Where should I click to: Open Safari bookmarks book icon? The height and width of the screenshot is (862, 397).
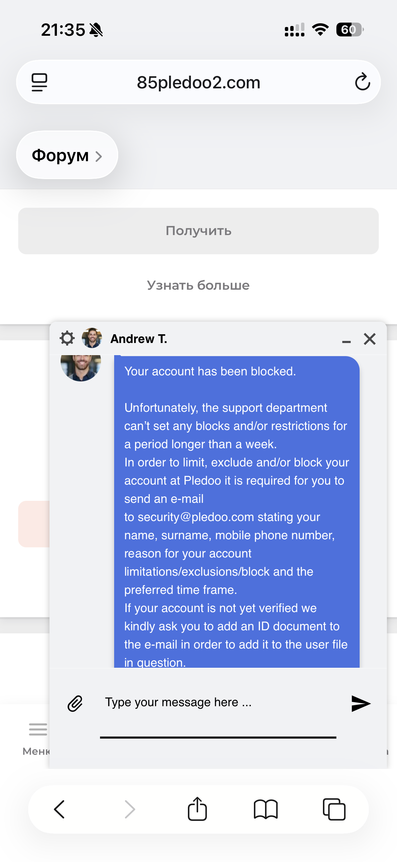pos(266,809)
